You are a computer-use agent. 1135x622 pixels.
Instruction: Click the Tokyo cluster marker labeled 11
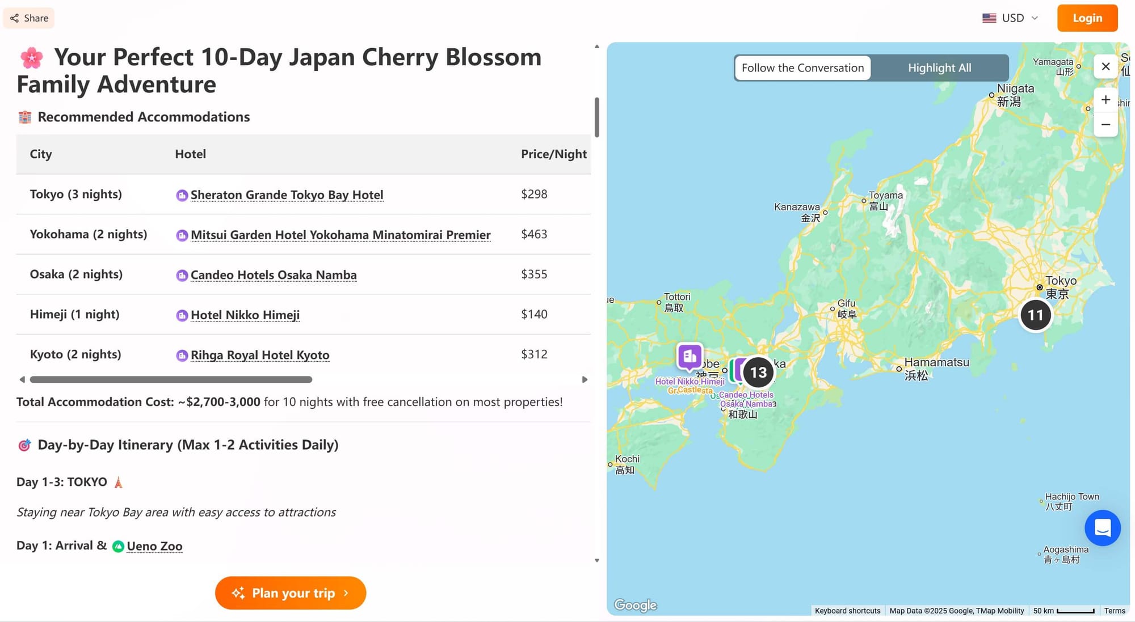pos(1035,315)
